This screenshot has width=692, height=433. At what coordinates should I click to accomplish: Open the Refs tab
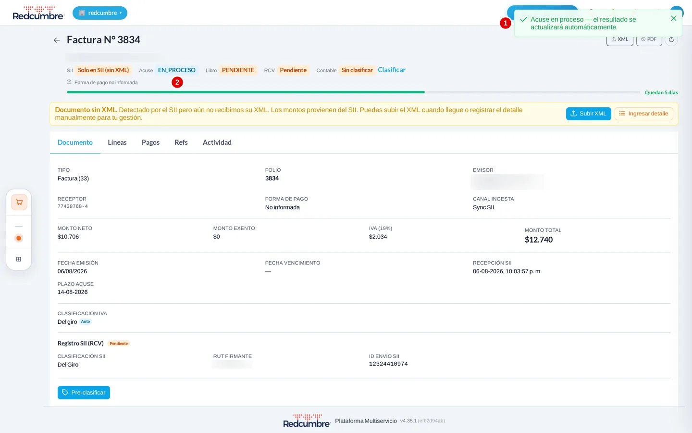[181, 142]
